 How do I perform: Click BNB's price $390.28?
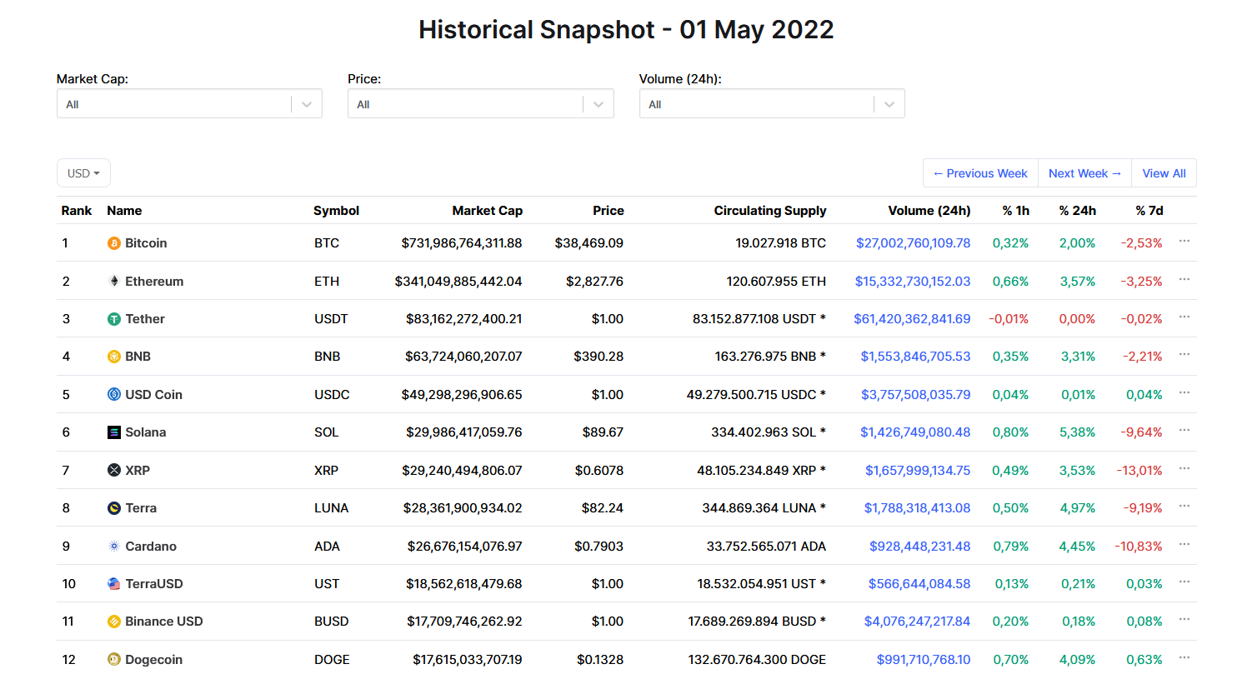pyautogui.click(x=598, y=357)
